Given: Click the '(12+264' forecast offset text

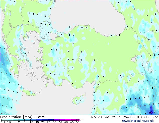Looking at the screenshot, I should point(151,117).
